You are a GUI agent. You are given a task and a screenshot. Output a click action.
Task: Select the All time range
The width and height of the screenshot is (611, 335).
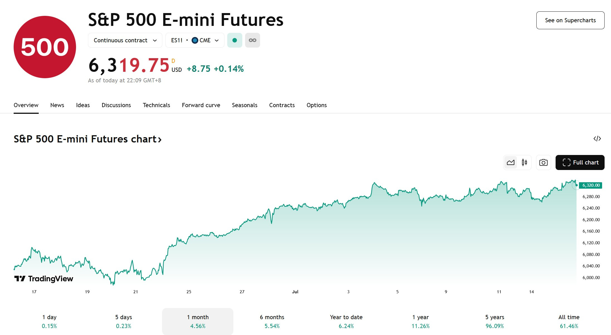coord(569,321)
